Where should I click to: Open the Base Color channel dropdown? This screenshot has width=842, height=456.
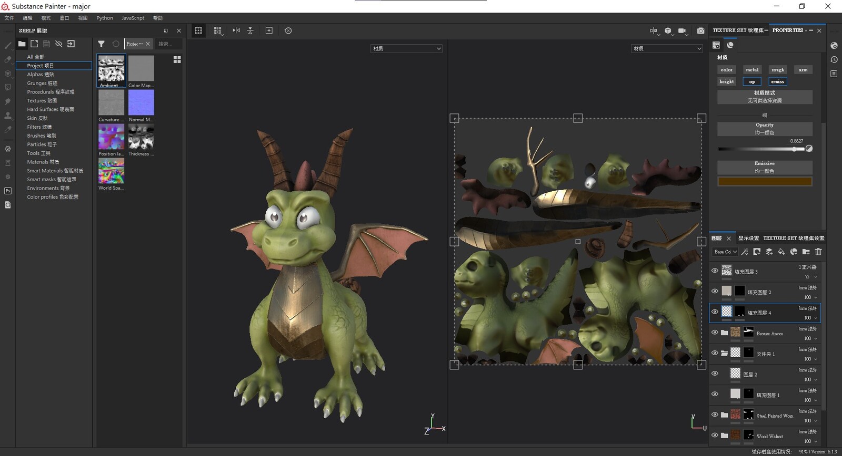pyautogui.click(x=725, y=252)
